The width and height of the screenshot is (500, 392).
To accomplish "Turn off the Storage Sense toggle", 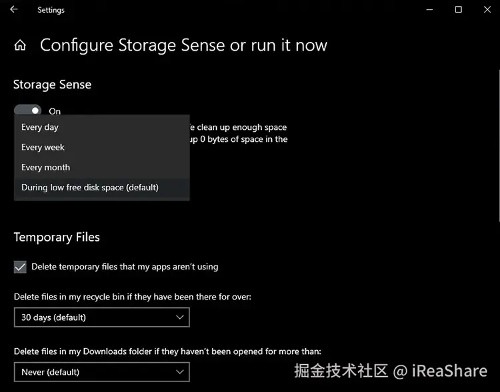I will (27, 110).
